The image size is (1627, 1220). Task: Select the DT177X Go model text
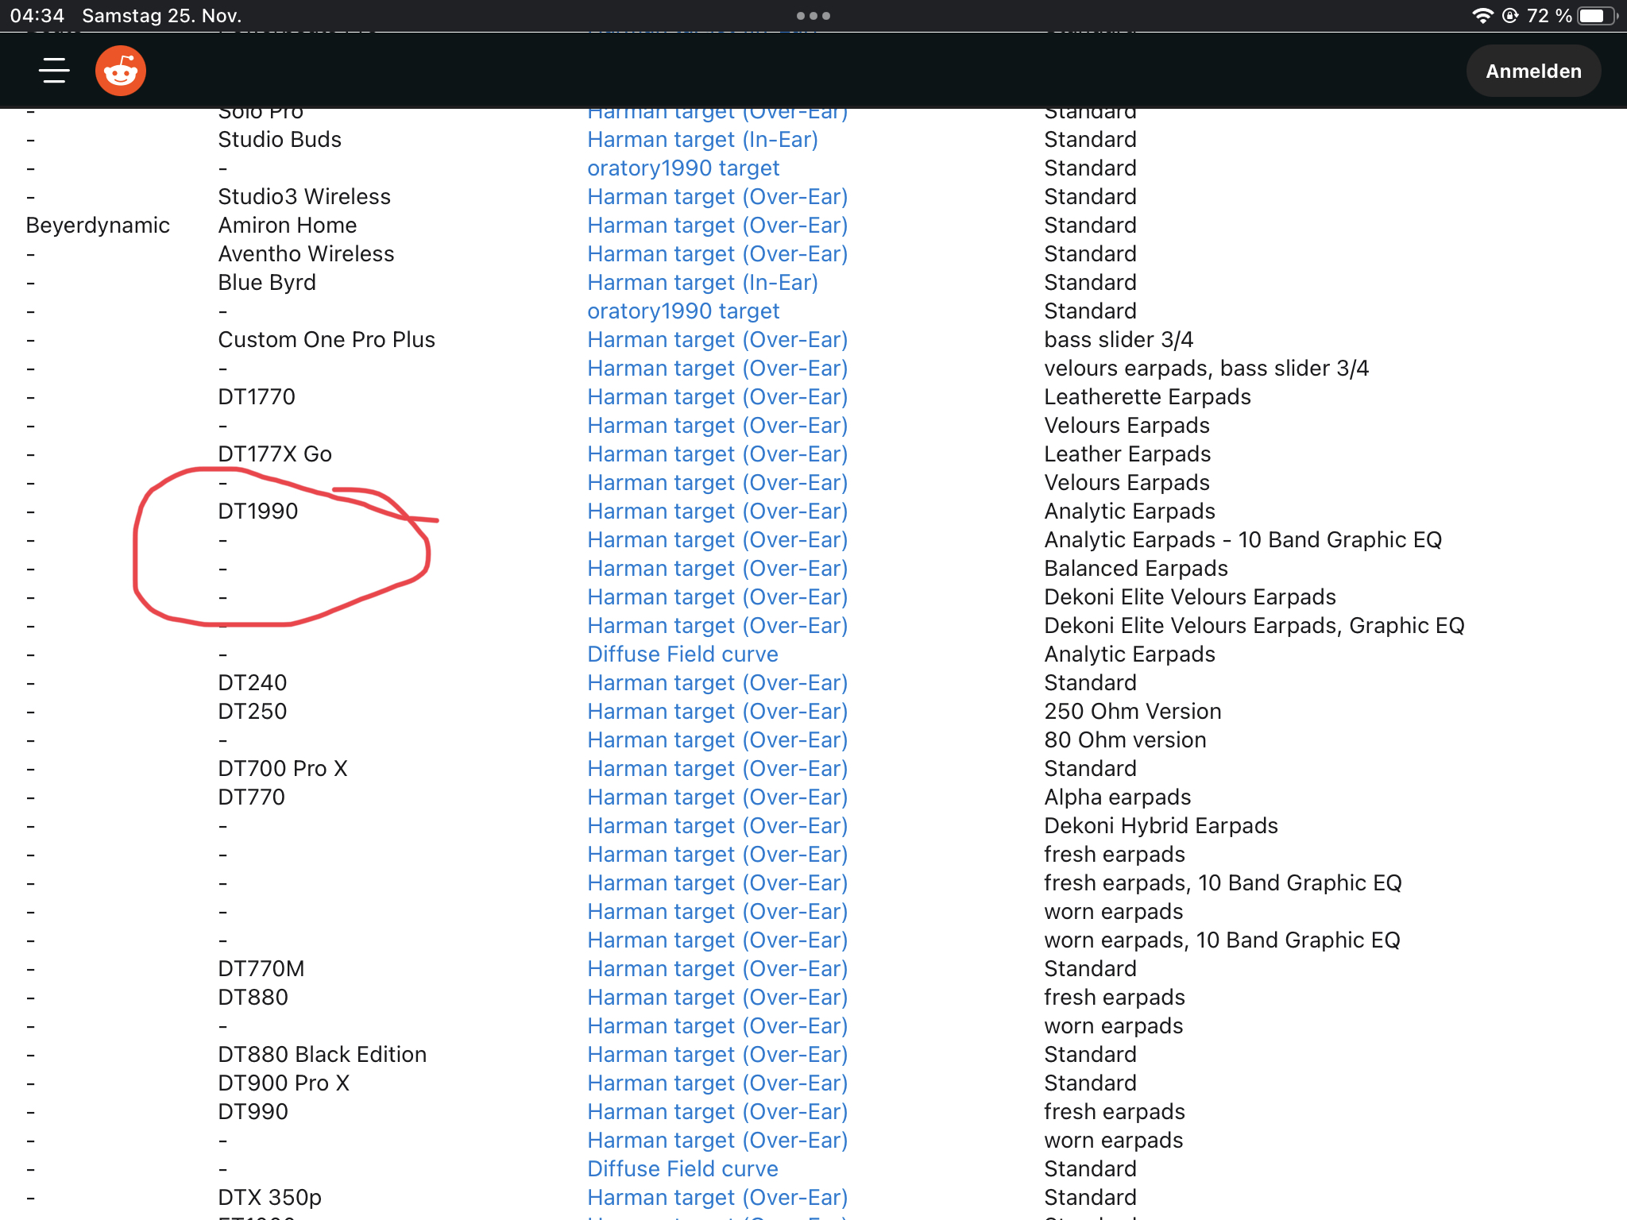275,454
